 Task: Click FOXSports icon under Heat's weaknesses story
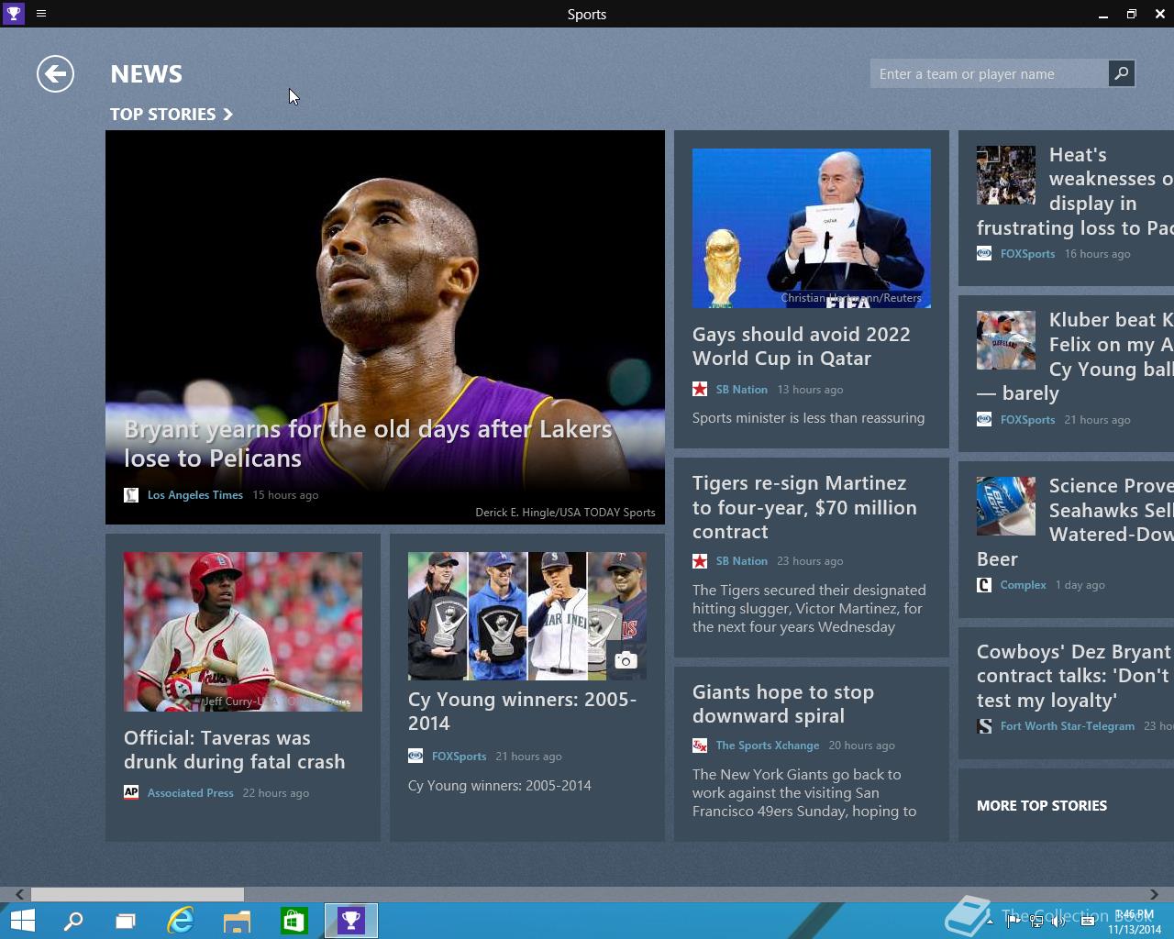pyautogui.click(x=984, y=254)
